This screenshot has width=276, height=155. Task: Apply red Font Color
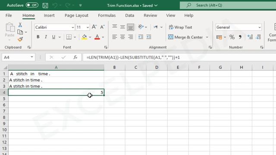tap(97, 37)
